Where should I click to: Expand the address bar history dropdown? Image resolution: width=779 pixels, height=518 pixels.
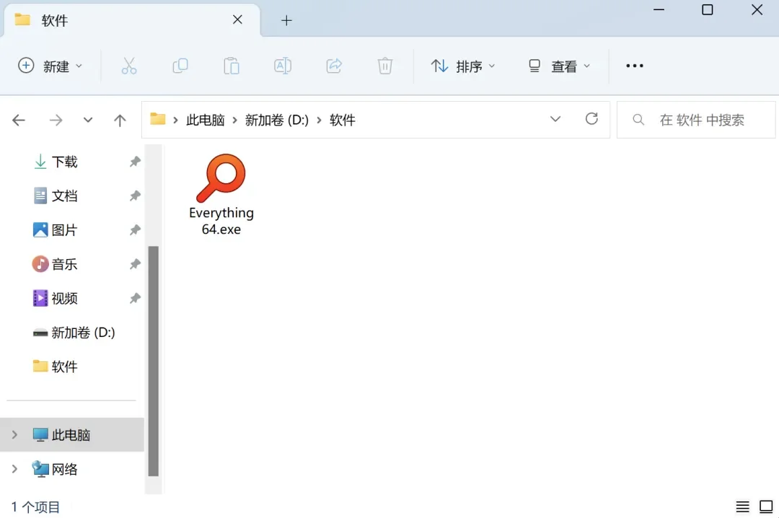(x=555, y=119)
